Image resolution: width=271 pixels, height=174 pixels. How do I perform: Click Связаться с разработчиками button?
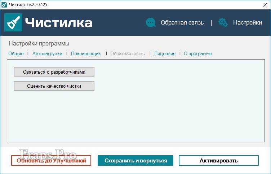tap(54, 72)
